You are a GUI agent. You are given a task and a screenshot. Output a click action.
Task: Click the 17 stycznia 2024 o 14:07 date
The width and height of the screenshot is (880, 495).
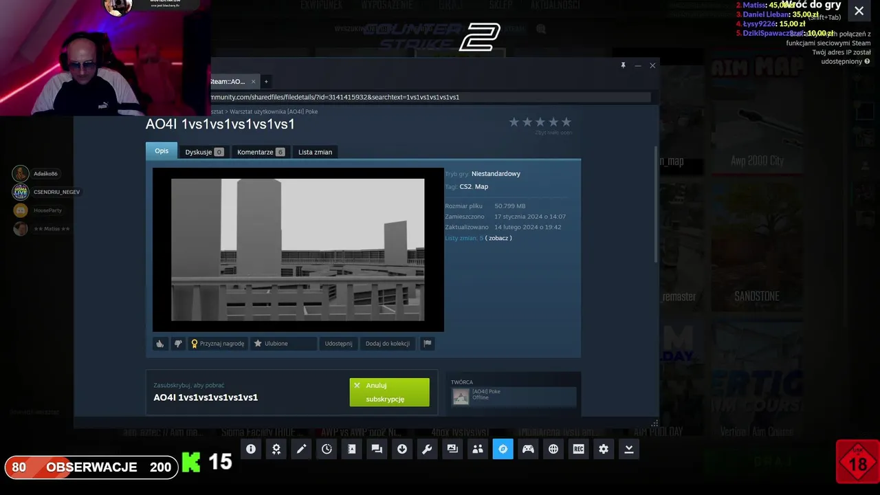click(530, 217)
